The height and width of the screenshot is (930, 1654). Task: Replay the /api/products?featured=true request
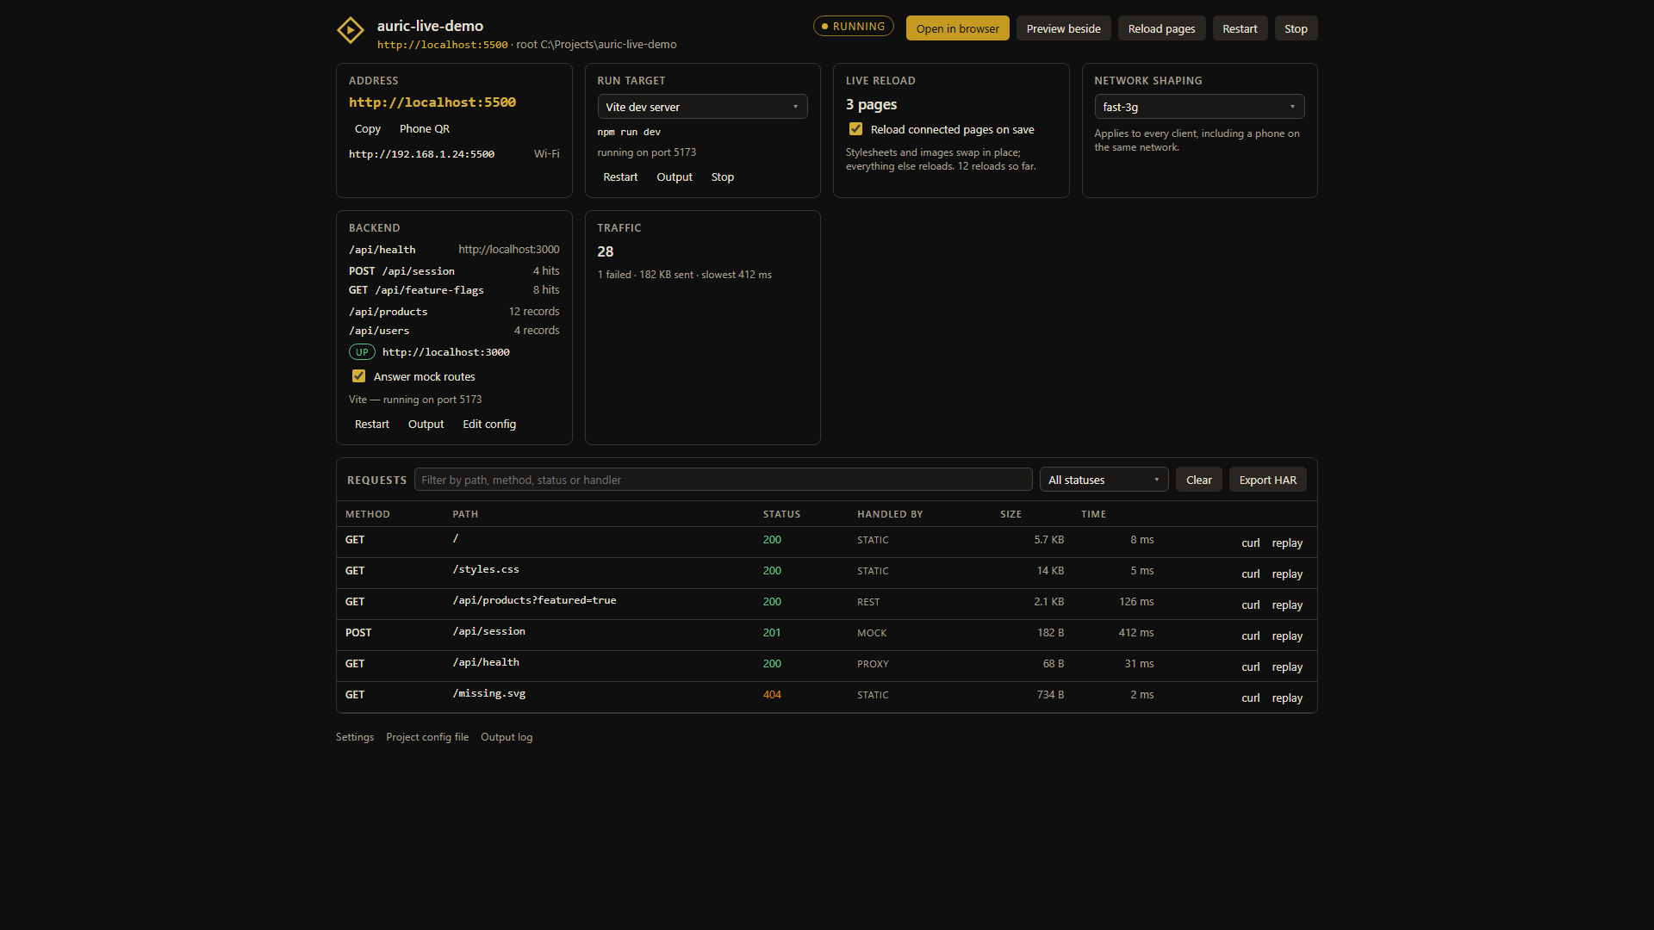(x=1287, y=604)
